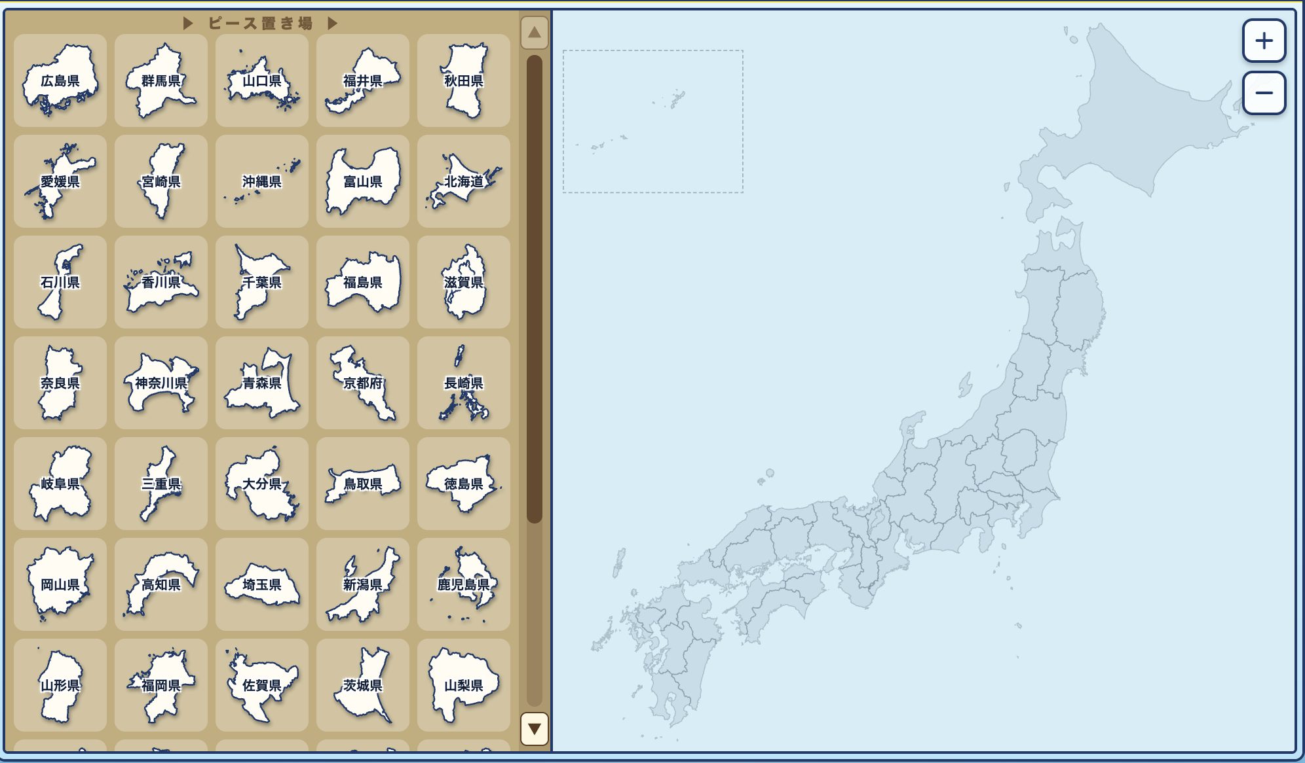Click the 山口県 piece tile
The image size is (1305, 763).
(x=262, y=80)
